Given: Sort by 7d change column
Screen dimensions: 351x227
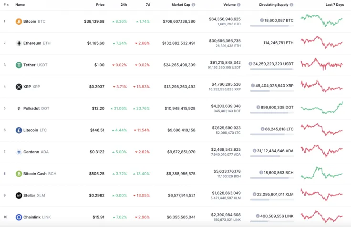Looking at the screenshot, I should (x=148, y=5).
